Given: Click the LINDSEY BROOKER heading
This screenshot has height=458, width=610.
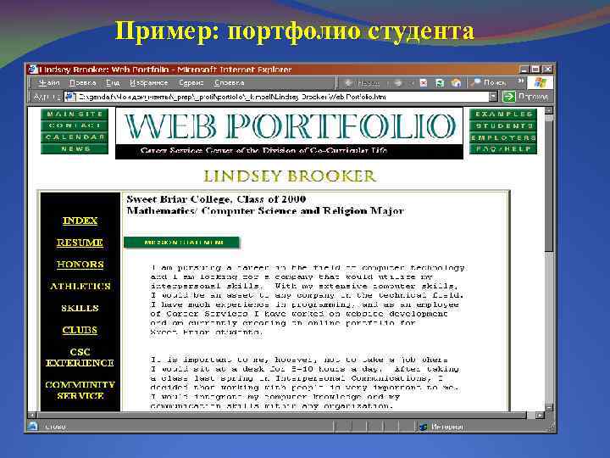Looking at the screenshot, I should coord(290,176).
